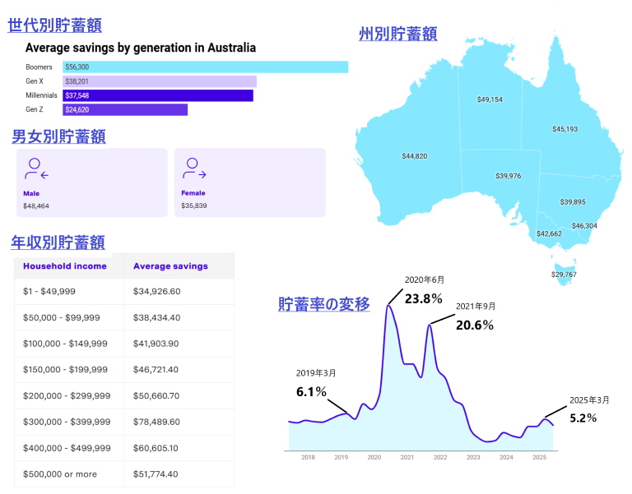Click the Average savings column header

coord(170,266)
